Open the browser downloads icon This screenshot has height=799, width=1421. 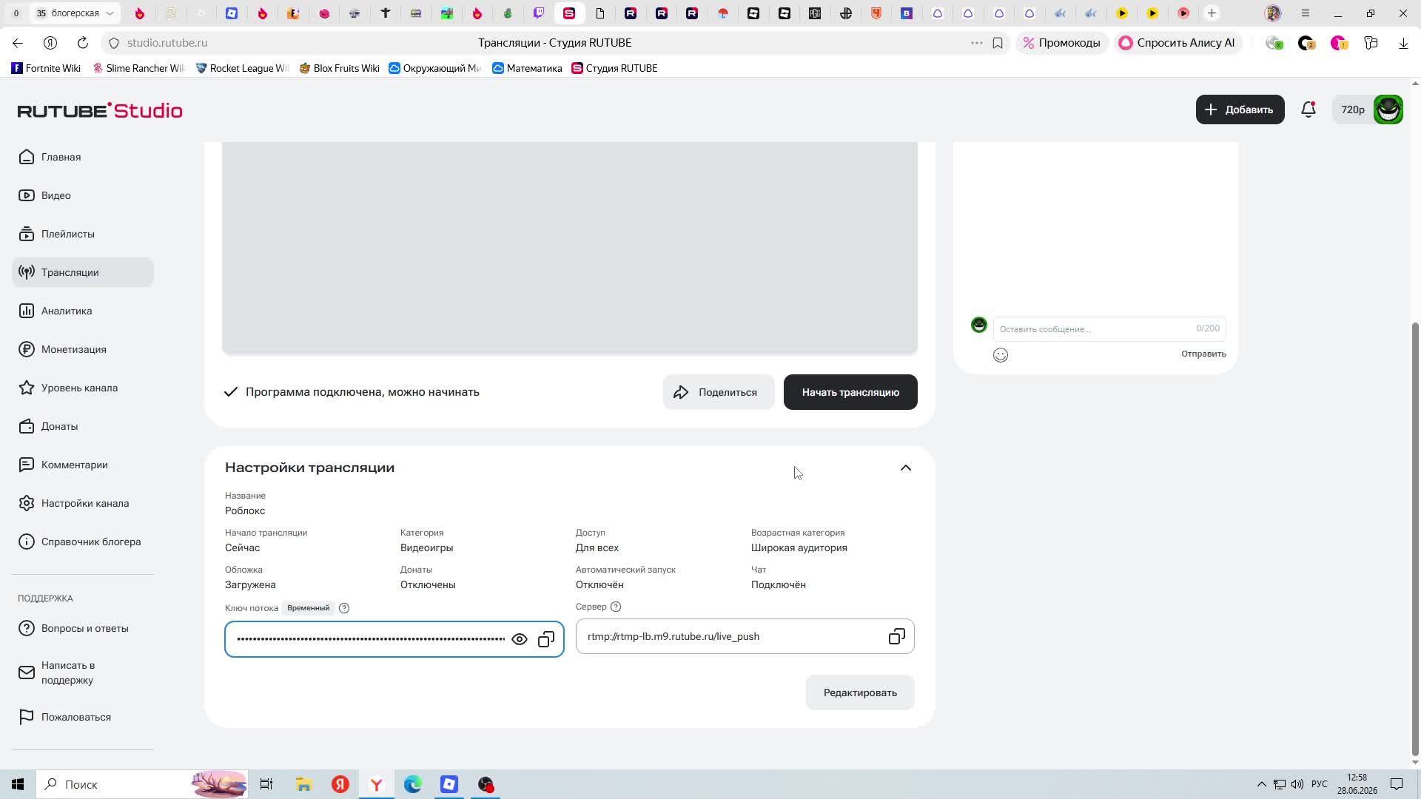tap(1403, 43)
